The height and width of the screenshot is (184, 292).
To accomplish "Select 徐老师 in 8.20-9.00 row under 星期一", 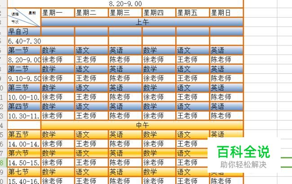I will 58,60.
